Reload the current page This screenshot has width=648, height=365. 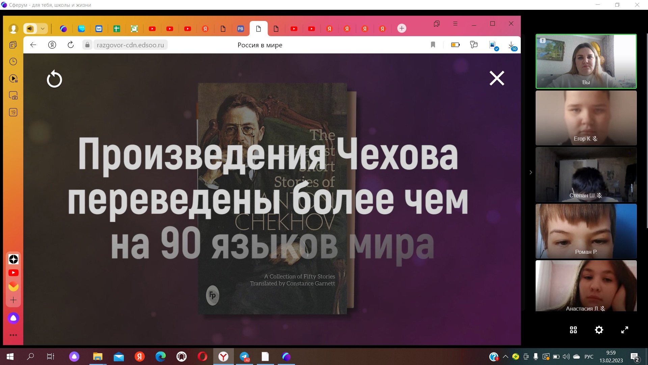[x=71, y=45]
